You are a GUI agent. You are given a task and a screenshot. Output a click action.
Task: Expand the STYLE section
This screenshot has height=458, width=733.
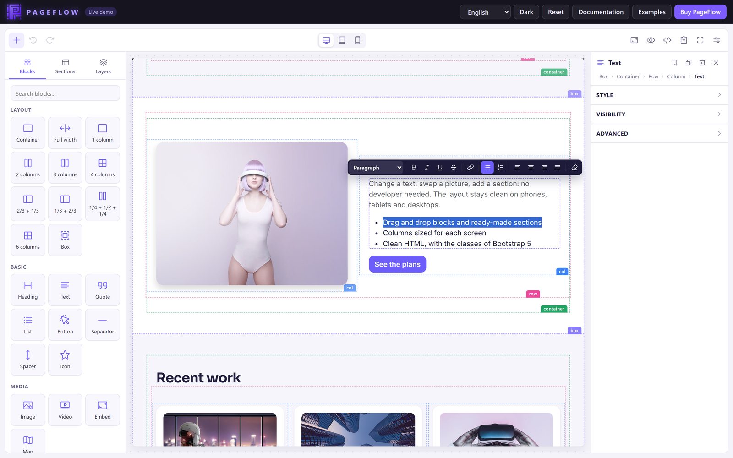(x=659, y=95)
